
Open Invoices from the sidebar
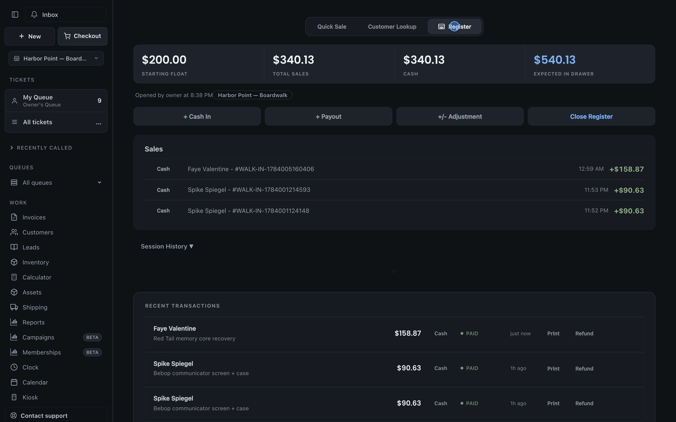coord(56,217)
